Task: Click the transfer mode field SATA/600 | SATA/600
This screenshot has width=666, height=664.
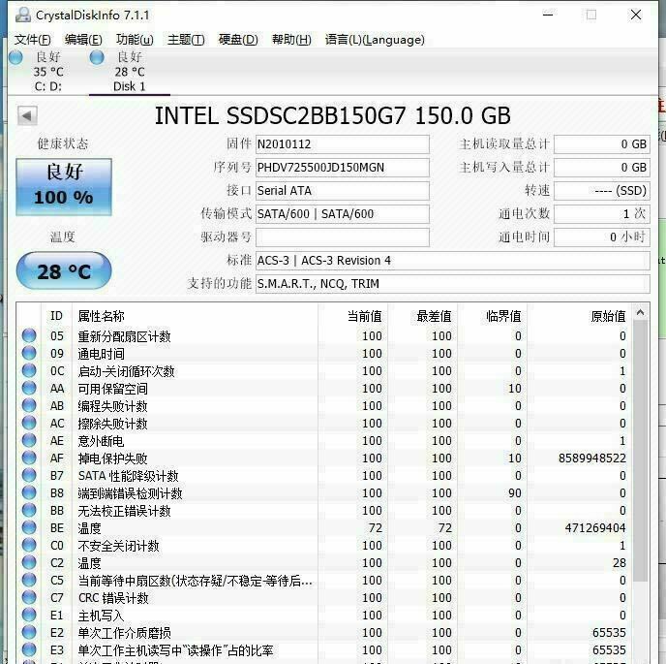Action: 343,214
